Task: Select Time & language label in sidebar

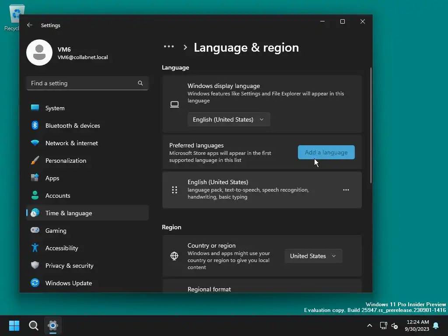Action: click(69, 213)
